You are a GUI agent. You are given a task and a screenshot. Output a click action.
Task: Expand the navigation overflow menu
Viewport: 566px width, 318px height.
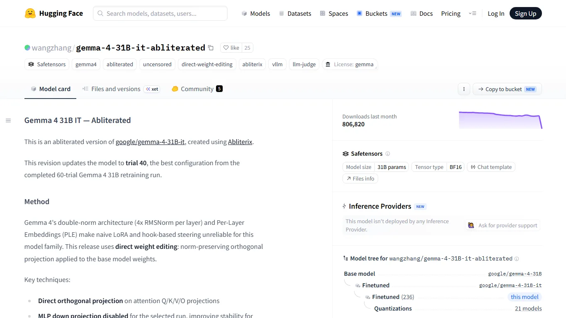(x=472, y=13)
